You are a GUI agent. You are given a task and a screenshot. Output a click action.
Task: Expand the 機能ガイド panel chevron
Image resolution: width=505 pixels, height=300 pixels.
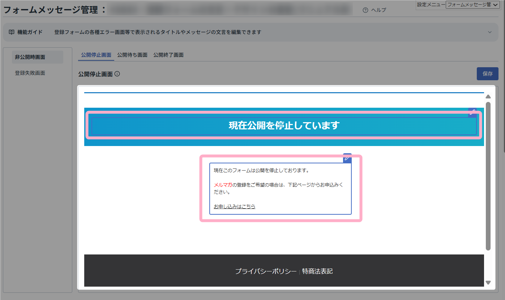490,32
